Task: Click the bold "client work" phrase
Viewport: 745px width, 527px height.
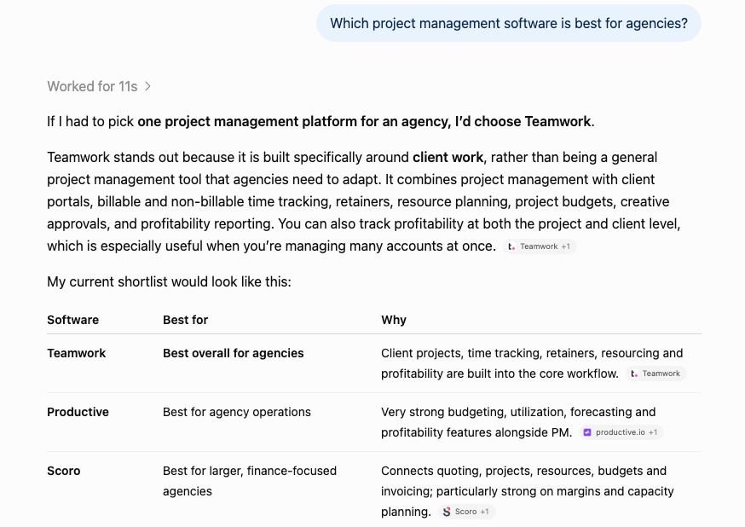Action: [x=448, y=157]
